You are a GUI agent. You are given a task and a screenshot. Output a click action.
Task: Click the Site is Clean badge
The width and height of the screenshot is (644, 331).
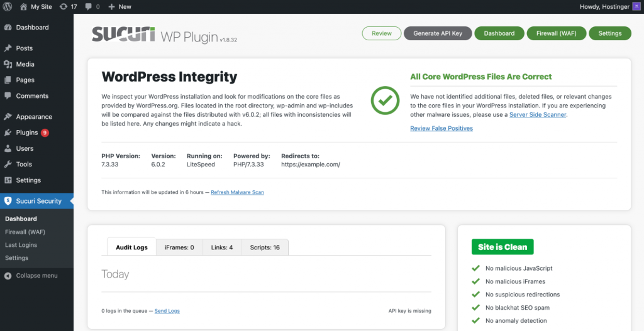tap(502, 247)
